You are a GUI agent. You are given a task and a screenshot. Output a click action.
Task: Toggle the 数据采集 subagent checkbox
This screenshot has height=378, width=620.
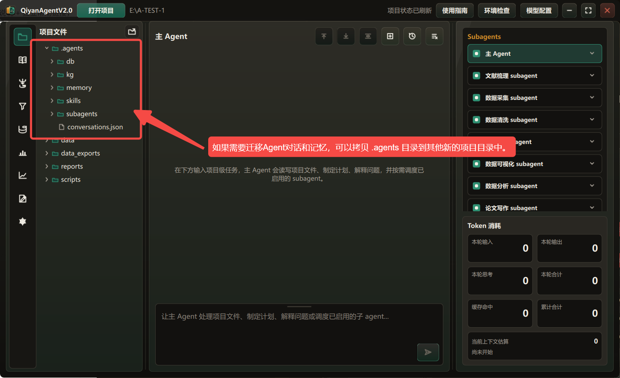(x=477, y=98)
